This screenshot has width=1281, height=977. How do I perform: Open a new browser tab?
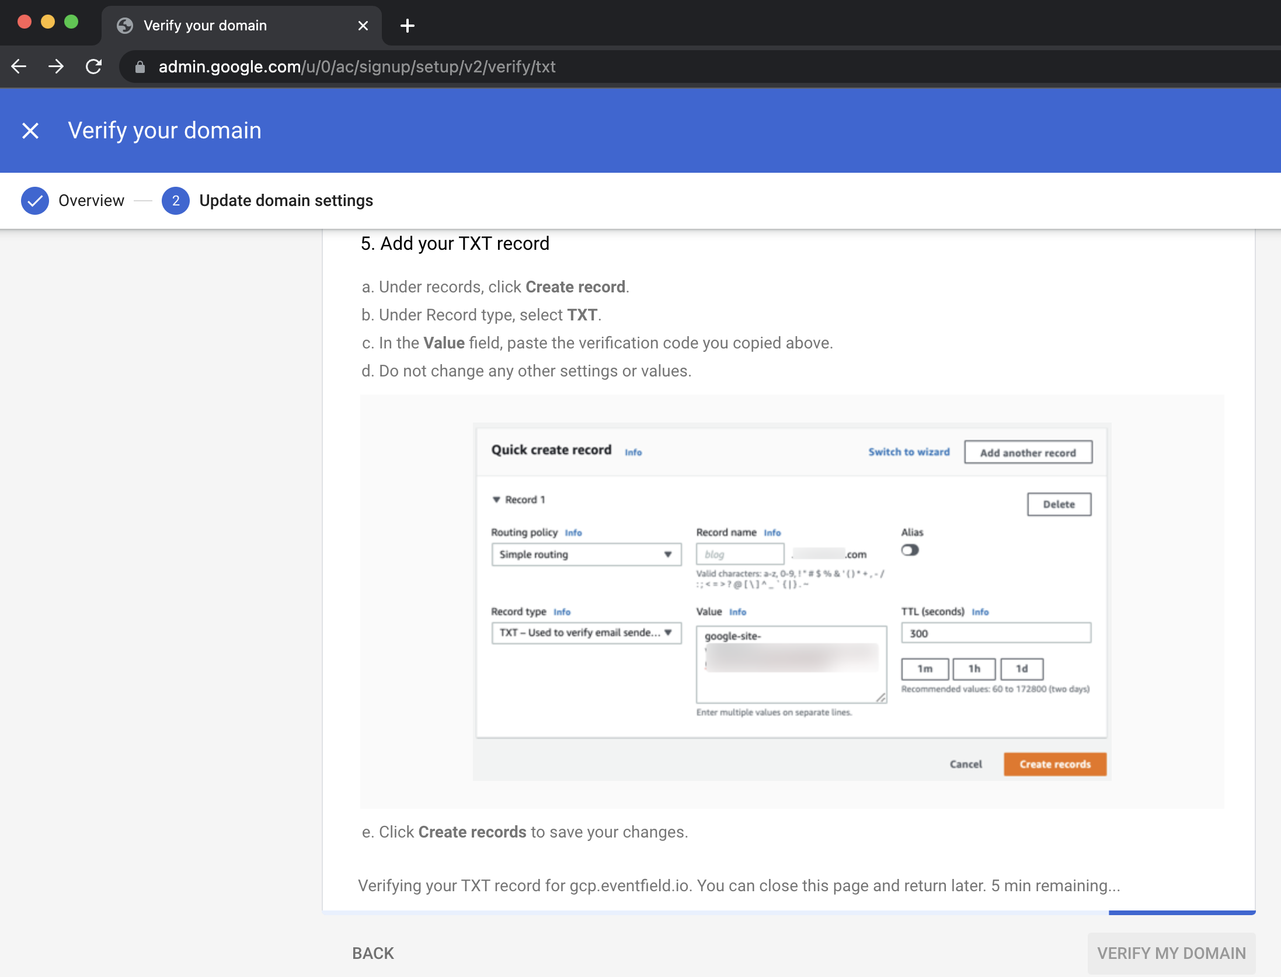pos(408,26)
